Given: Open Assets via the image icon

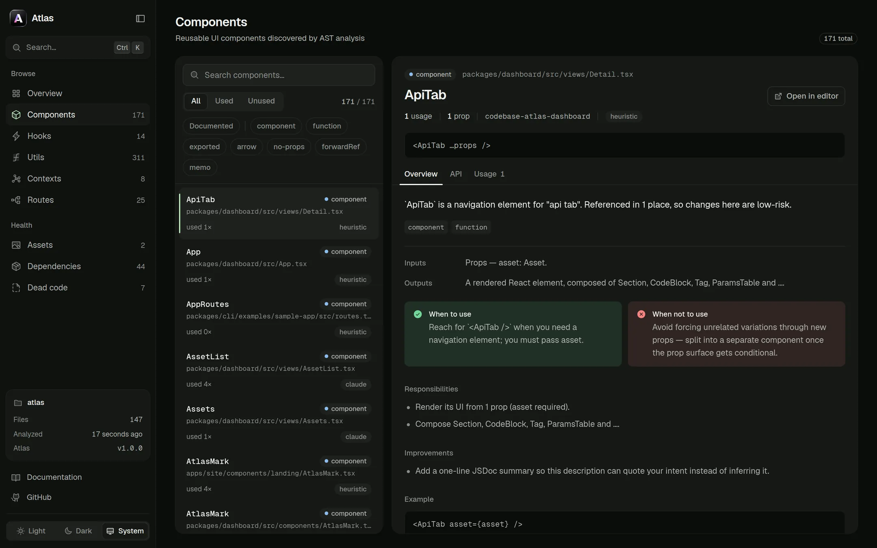Looking at the screenshot, I should [16, 245].
